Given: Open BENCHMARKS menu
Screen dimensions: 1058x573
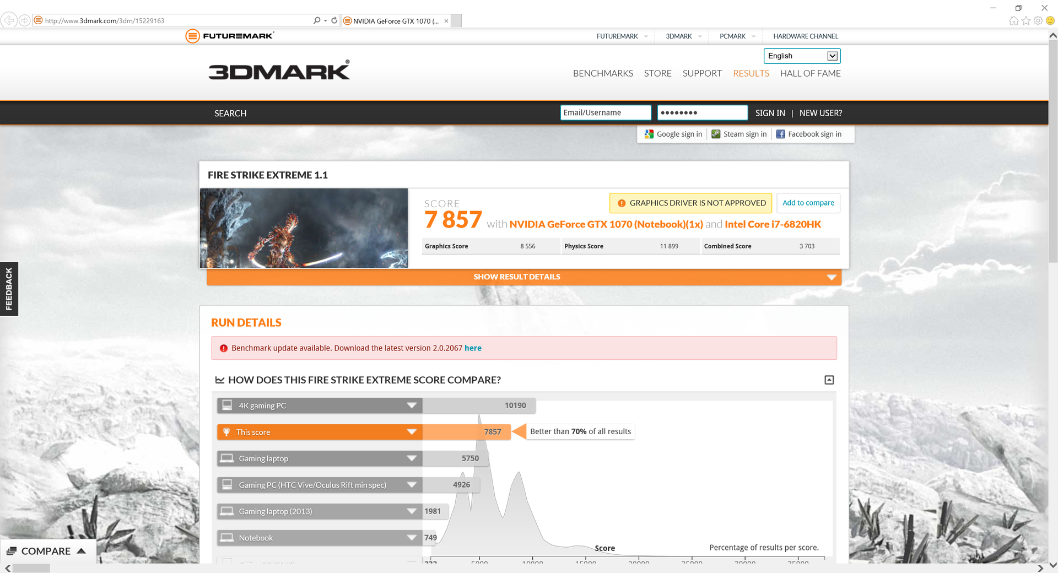Looking at the screenshot, I should point(603,73).
